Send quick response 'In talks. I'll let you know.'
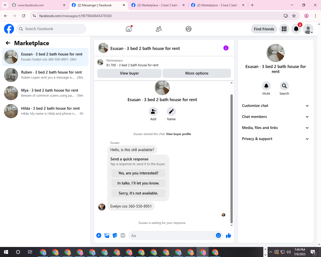 point(138,183)
